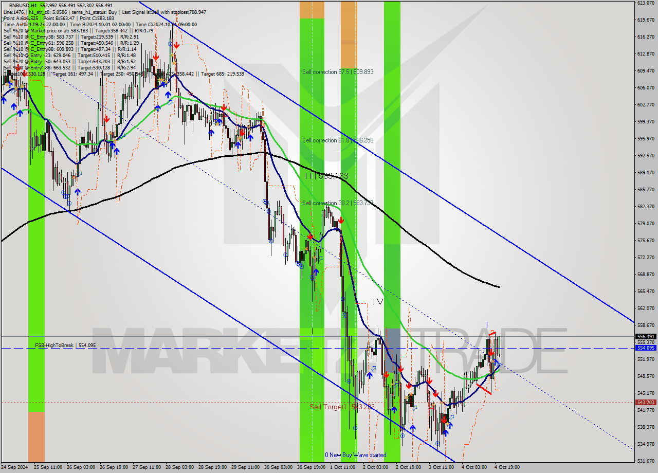Select the '27 Sep 11:00' time axis label
The width and height of the screenshot is (658, 473).
[x=147, y=467]
